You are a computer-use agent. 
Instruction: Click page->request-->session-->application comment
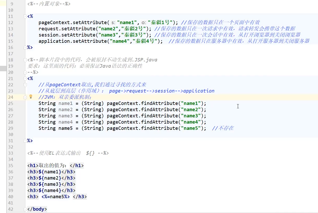point(162,91)
